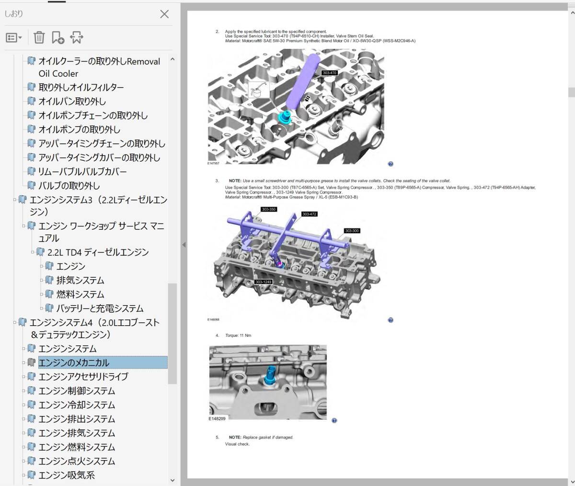
Task: Collapse the 2.2L TD4 ディーゼルエンジン node
Action: (x=33, y=252)
